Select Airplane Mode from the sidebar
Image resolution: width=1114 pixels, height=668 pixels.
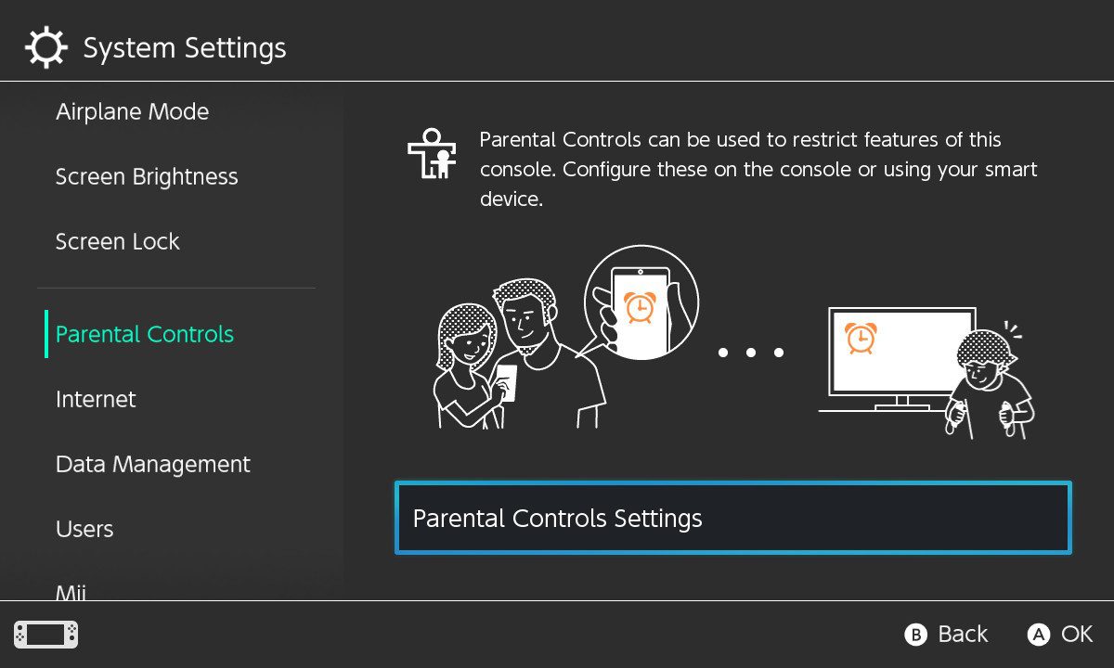pos(132,111)
